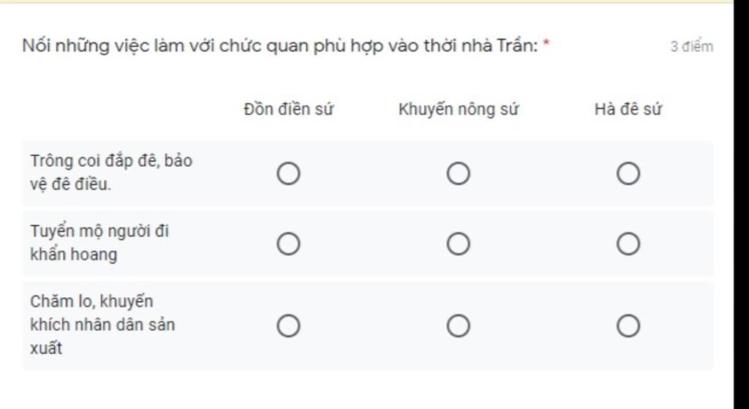The height and width of the screenshot is (409, 749).
Task: Select Hà đê sứ for Tuyển mộ người row
Action: point(628,244)
